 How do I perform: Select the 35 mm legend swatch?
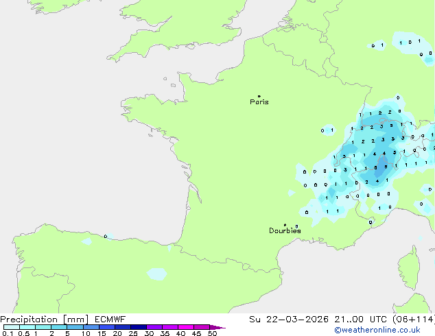pos(169,327)
